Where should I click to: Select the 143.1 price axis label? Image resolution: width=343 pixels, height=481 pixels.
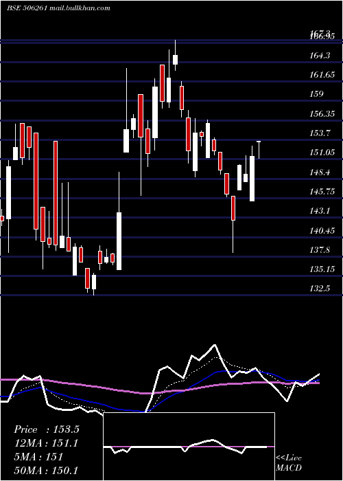[320, 211]
